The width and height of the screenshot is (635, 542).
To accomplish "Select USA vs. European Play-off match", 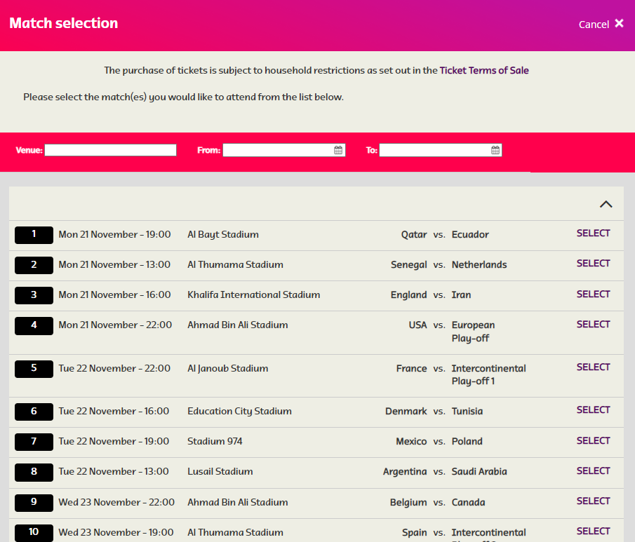I will click(593, 325).
